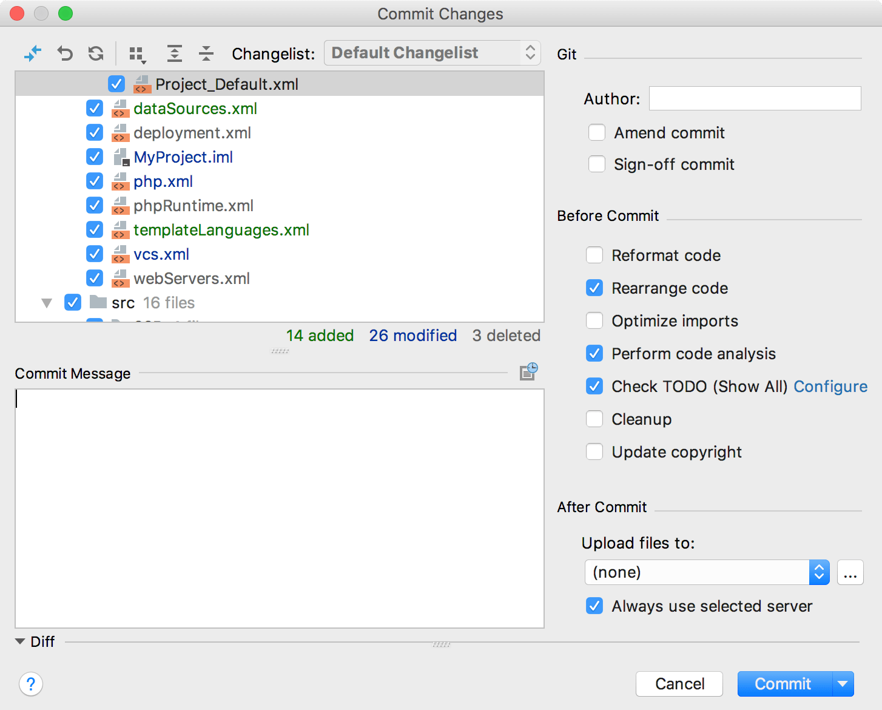Click the Expand All icon
Screen dimensions: 882x710
175,53
